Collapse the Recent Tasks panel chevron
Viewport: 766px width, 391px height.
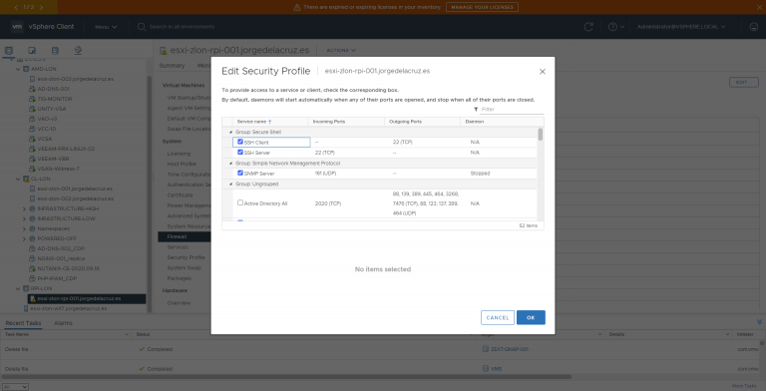(x=759, y=322)
